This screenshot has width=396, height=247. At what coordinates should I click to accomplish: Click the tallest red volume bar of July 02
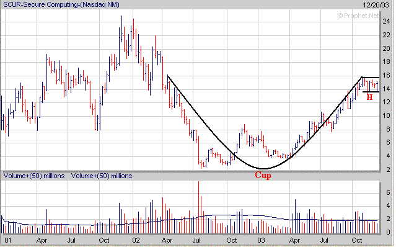[198, 207]
